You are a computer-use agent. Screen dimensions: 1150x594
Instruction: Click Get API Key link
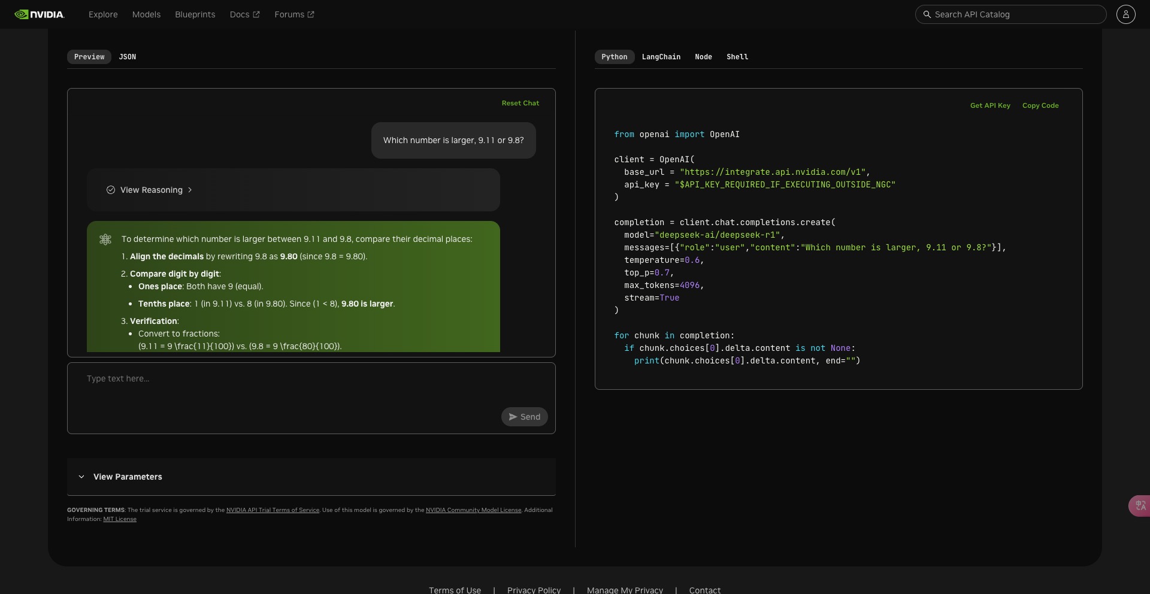[x=990, y=105]
